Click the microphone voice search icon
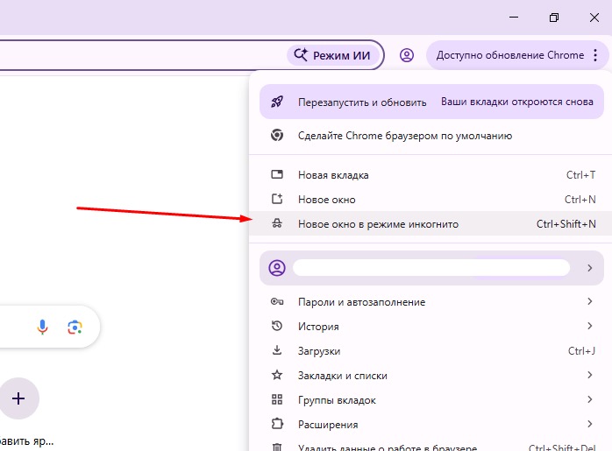 click(42, 327)
